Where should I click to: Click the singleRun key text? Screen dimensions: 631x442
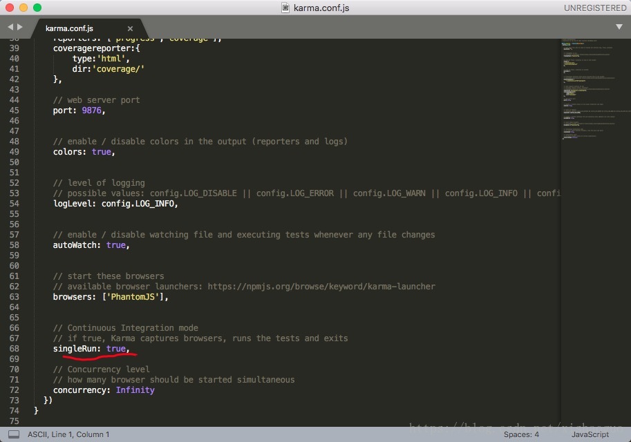75,349
